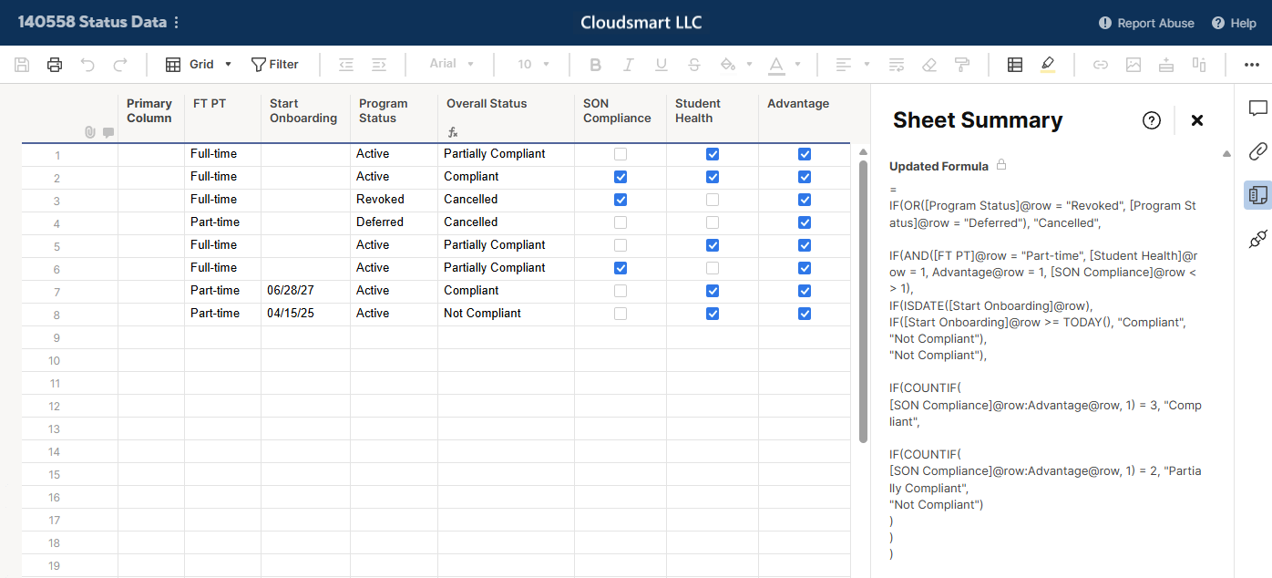1272x578 pixels.
Task: Open the Arial font dropdown
Action: coord(452,65)
